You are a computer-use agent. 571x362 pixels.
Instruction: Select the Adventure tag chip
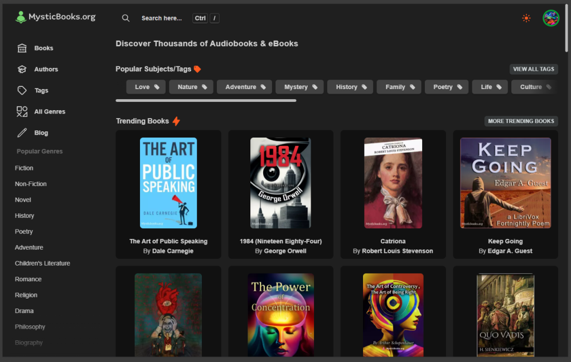[245, 87]
